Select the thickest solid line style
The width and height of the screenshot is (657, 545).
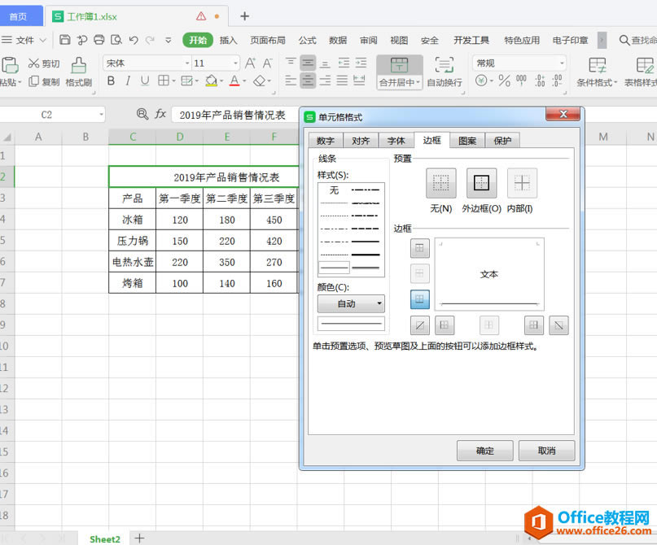pyautogui.click(x=366, y=255)
